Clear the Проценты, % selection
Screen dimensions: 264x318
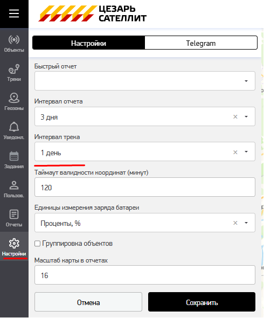[235, 223]
